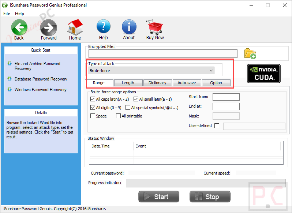Screen dimensions: 292x213
Task: Click the Current speed value field
Action: pos(256,173)
